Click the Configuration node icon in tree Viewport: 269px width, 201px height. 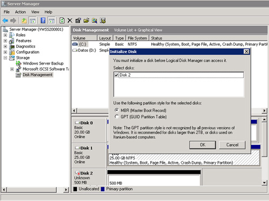(x=12, y=52)
